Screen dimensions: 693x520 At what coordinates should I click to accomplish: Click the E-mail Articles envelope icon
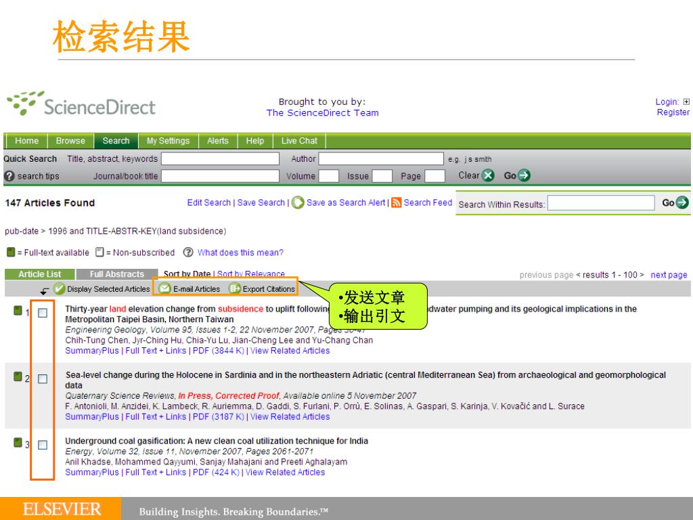[x=165, y=288]
